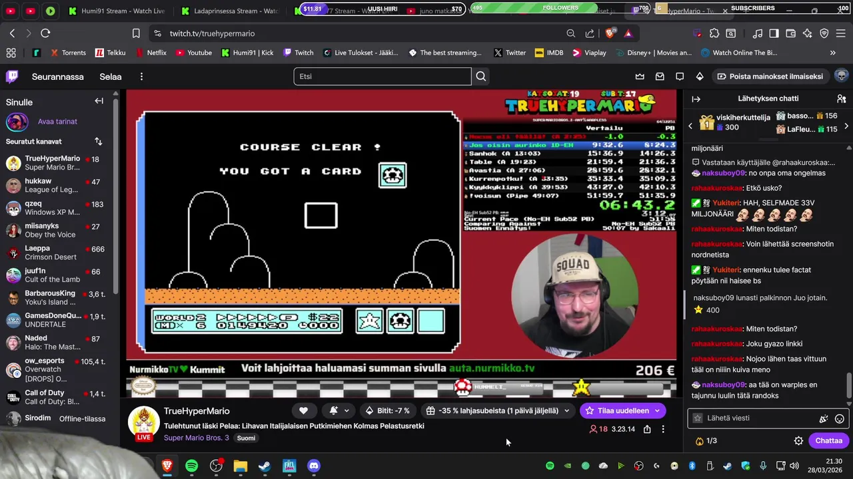Reload the page
Screen dimensions: 853x479
point(45,33)
